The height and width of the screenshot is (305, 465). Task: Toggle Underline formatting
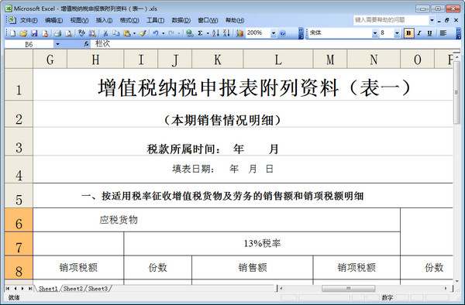(x=429, y=33)
